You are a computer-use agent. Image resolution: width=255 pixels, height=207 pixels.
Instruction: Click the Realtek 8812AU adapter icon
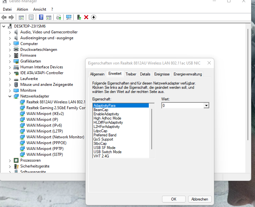(22, 102)
